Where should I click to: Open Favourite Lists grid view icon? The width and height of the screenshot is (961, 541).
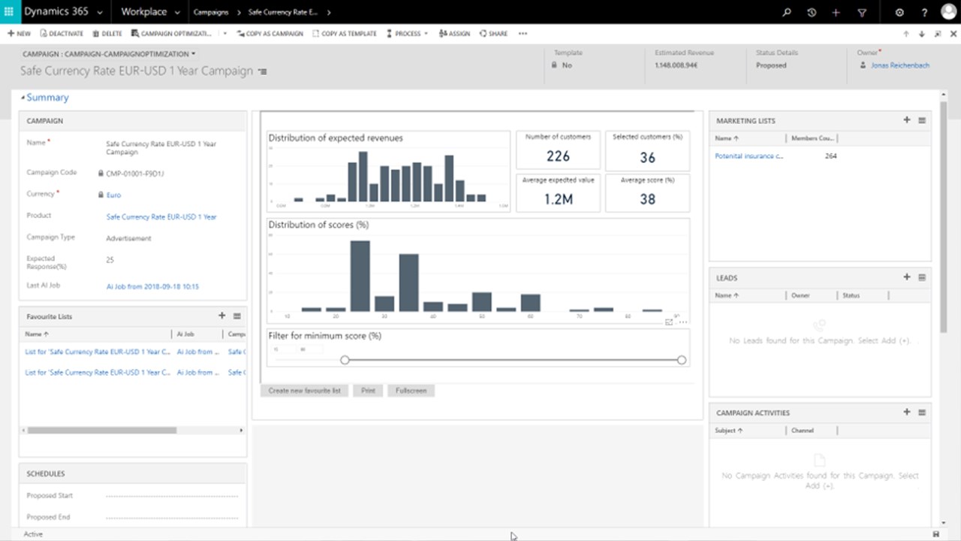pos(237,316)
